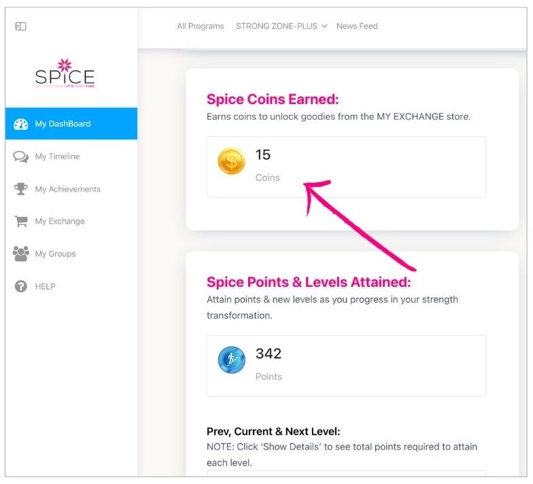
Task: Select My DashBoard in the sidebar
Action: (x=63, y=124)
